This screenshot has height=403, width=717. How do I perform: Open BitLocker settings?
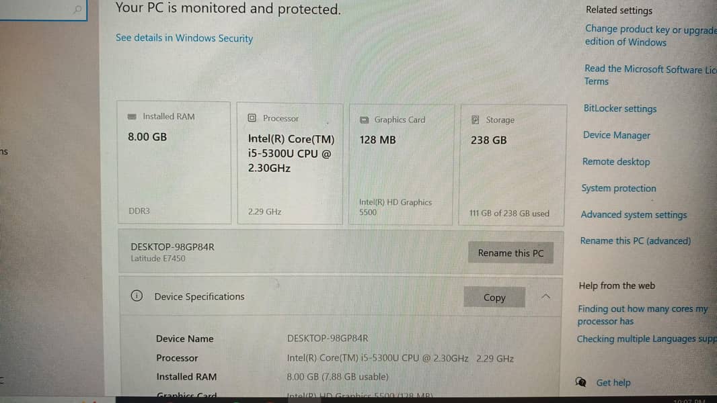[x=619, y=109]
